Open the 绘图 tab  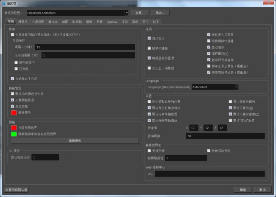[65, 22]
